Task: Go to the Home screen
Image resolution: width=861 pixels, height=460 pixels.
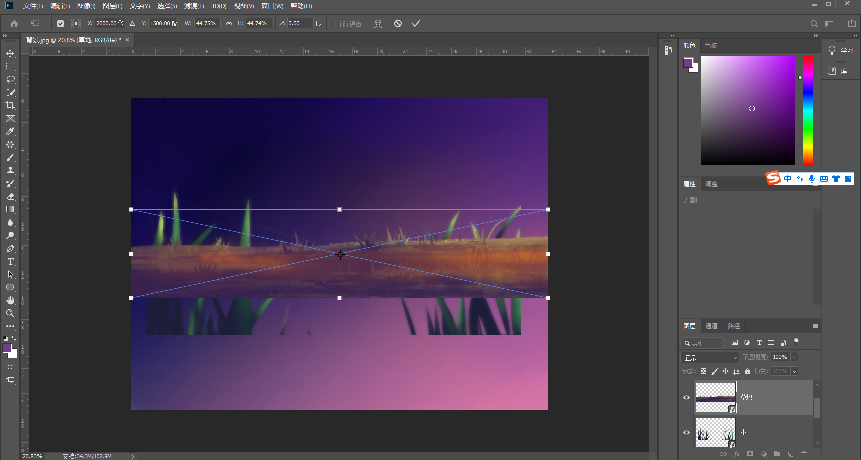Action: 14,24
